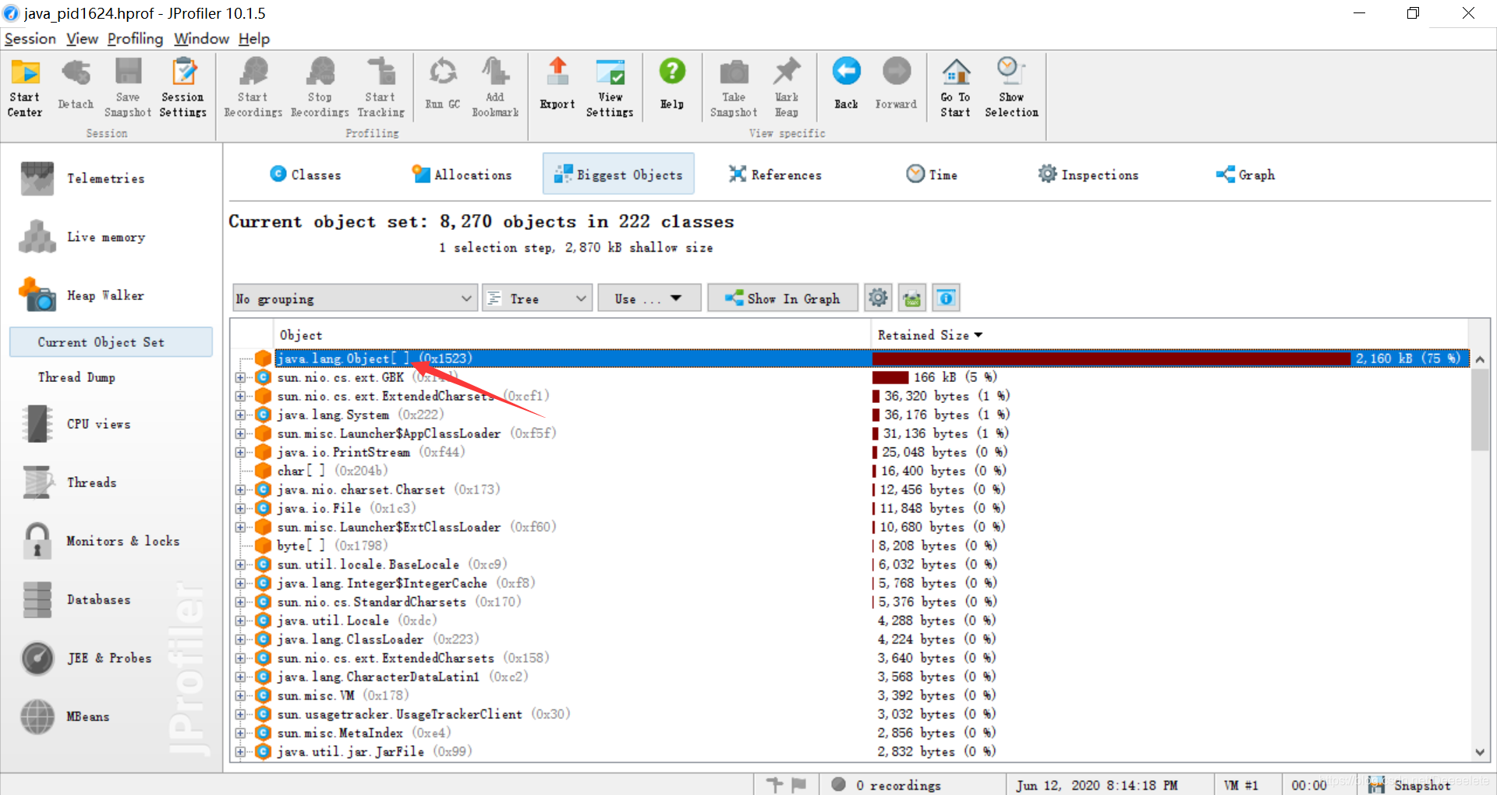This screenshot has width=1497, height=795.
Task: Click the scrollbar down arrow
Action: coord(1480,752)
